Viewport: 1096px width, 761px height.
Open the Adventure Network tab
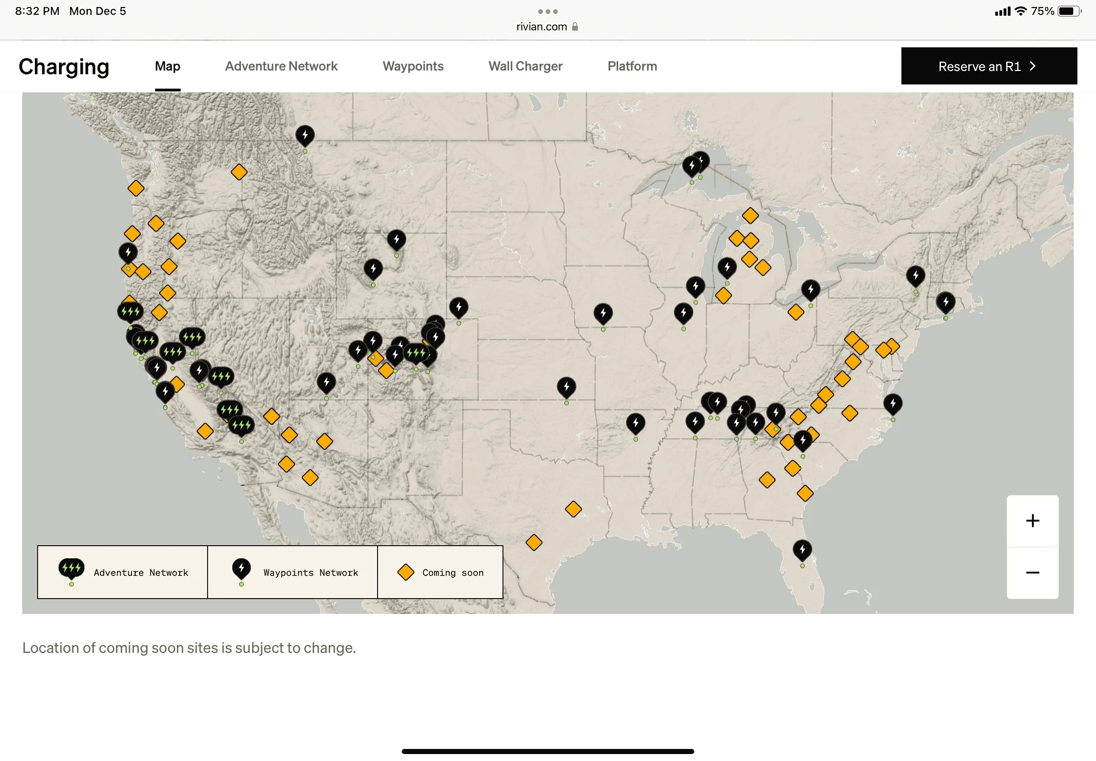pos(281,66)
